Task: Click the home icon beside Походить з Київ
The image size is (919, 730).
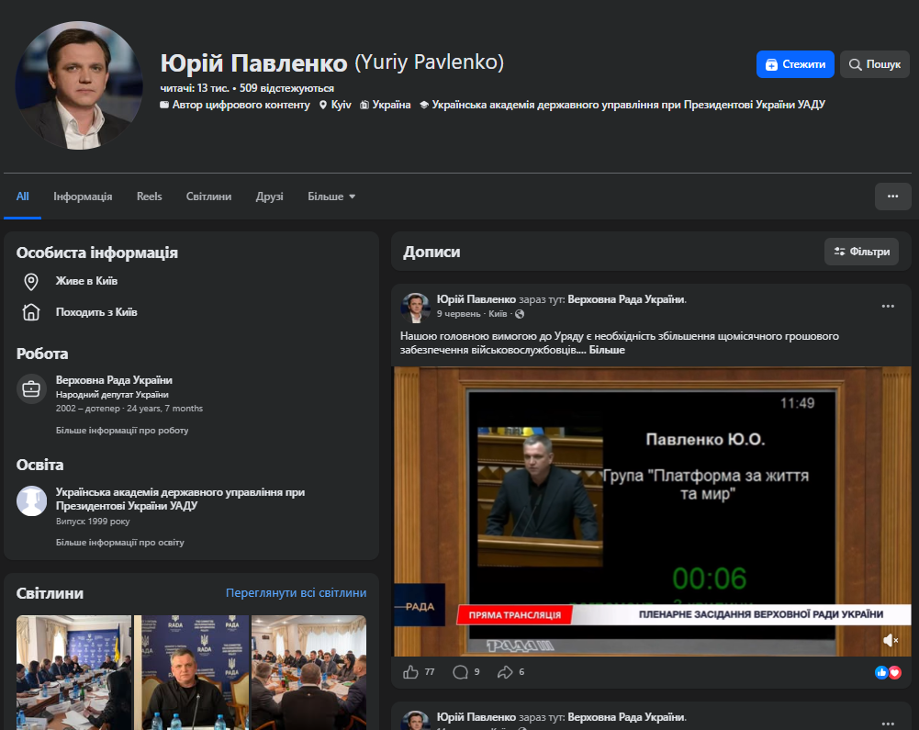Action: (31, 312)
